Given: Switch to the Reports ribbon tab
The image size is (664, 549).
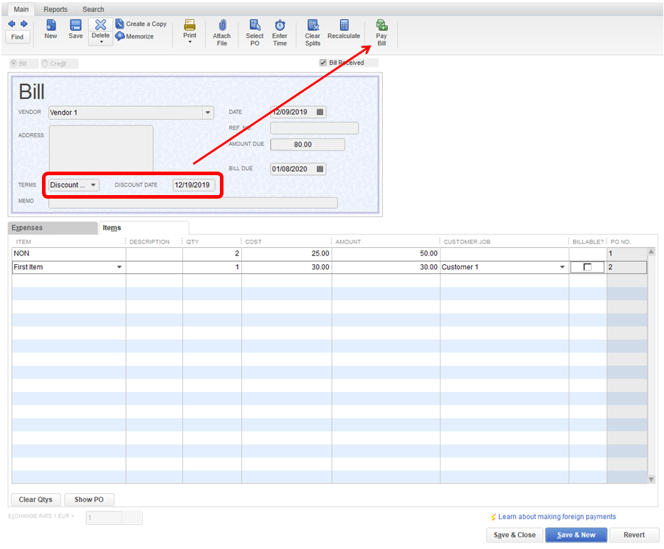Looking at the screenshot, I should 56,9.
